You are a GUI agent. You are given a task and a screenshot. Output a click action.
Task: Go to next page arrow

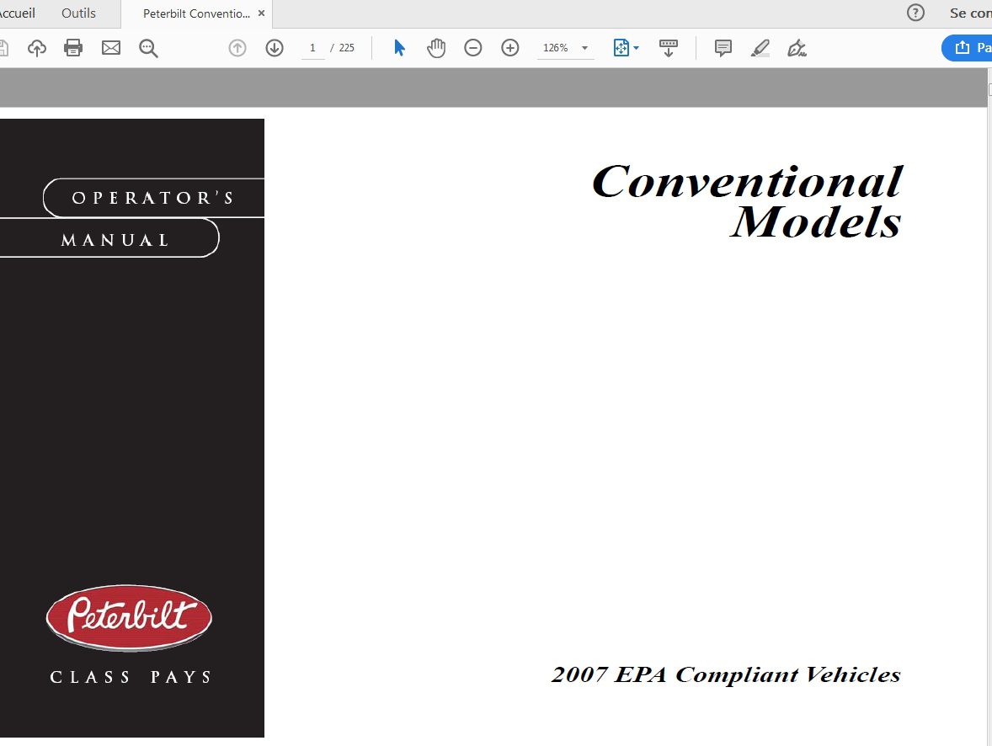[274, 48]
